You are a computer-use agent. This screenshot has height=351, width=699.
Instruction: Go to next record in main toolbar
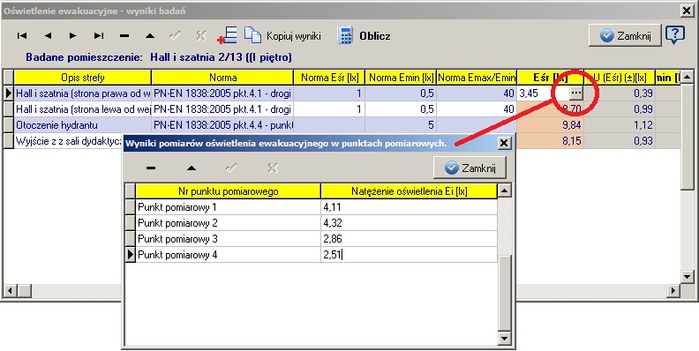73,35
